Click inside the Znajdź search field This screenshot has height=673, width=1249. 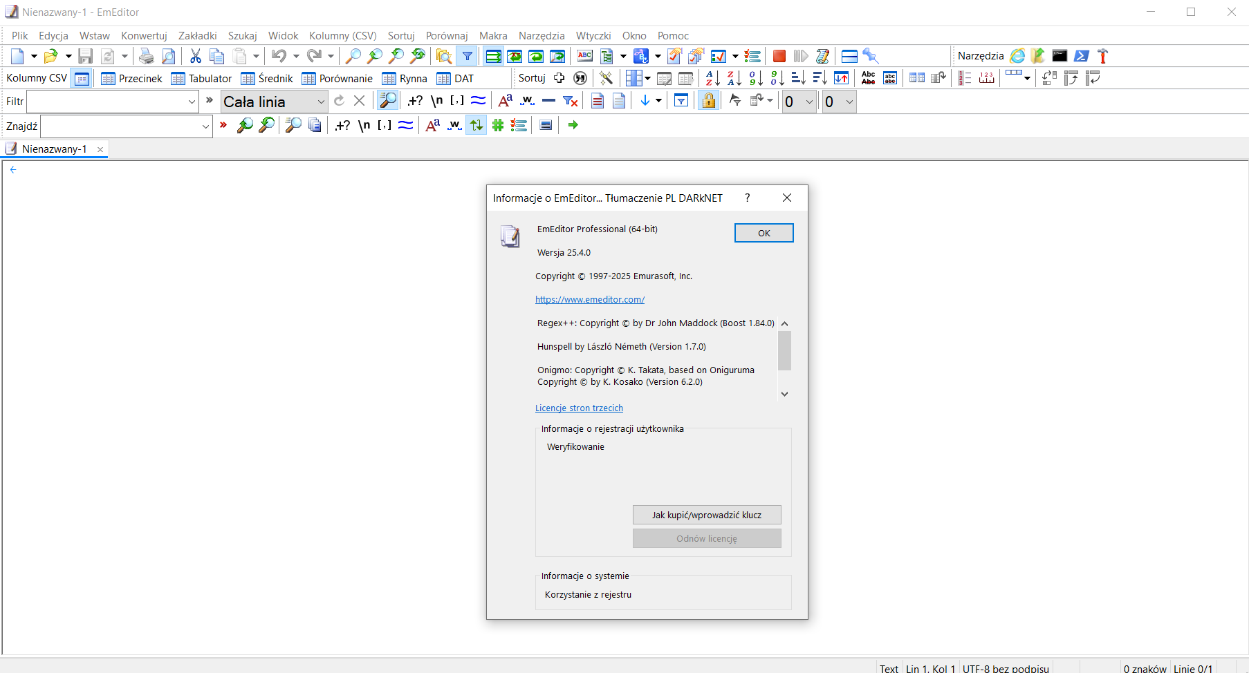pyautogui.click(x=120, y=126)
